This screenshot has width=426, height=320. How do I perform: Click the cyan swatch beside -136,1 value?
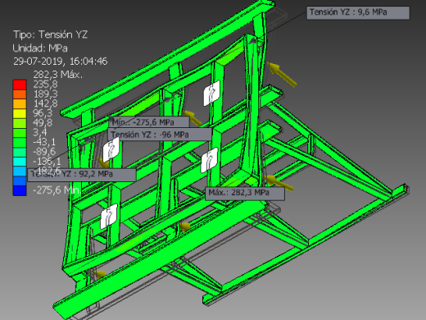(x=20, y=162)
